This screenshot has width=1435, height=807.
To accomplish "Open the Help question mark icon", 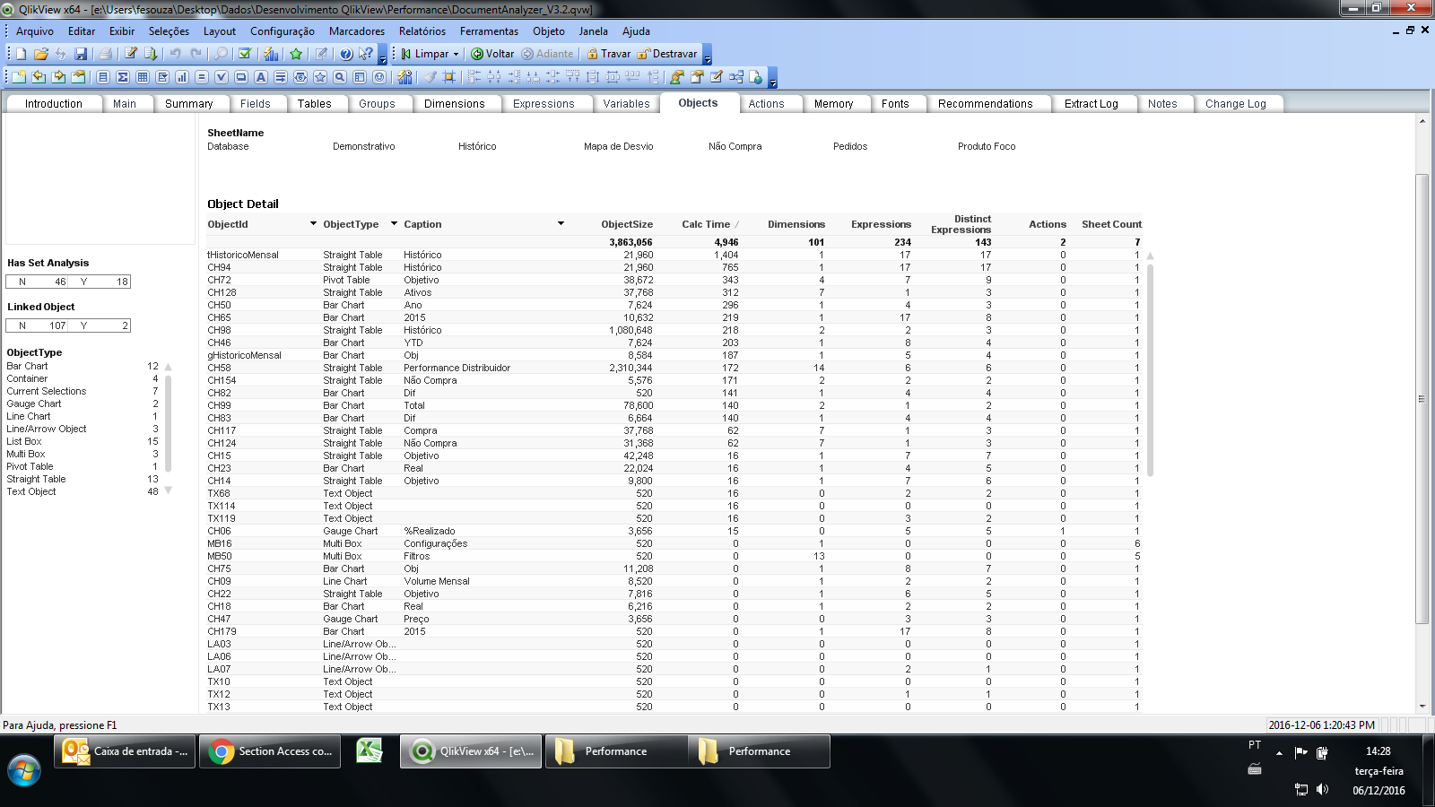I will 346,54.
